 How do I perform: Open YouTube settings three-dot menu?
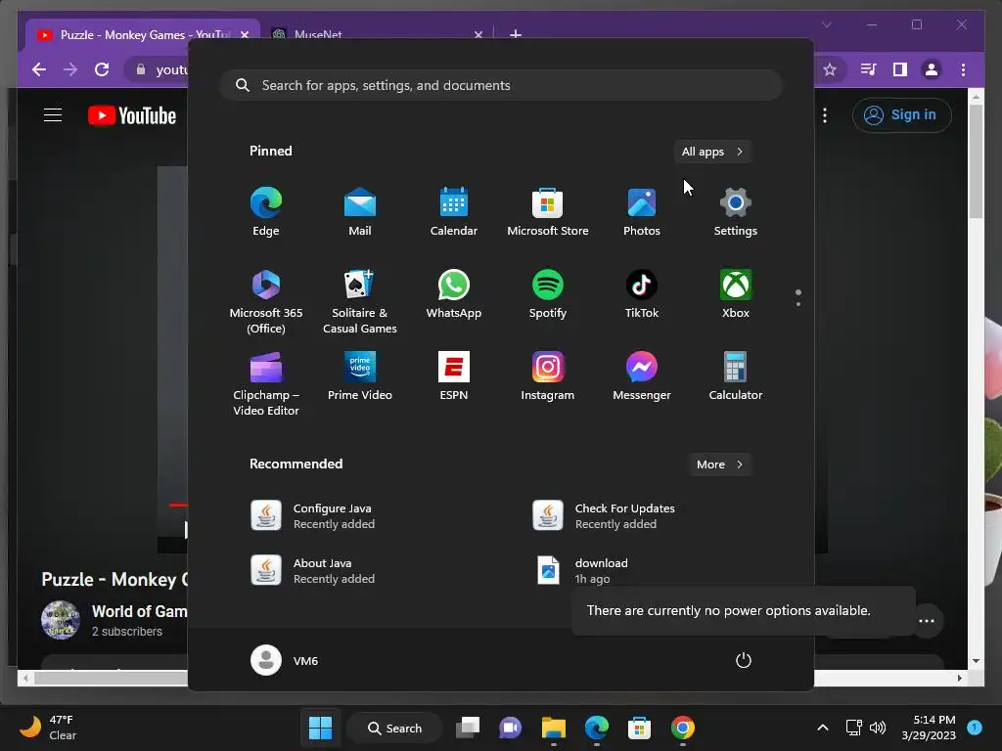(x=825, y=115)
